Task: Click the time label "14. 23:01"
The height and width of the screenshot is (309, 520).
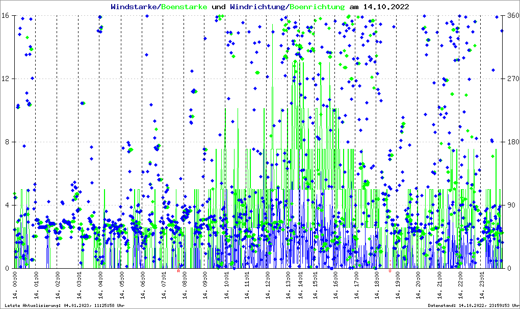Action: point(481,285)
